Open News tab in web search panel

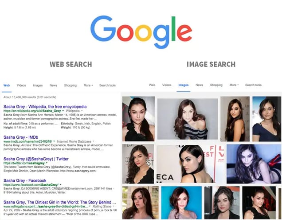pyautogui.click(x=53, y=85)
